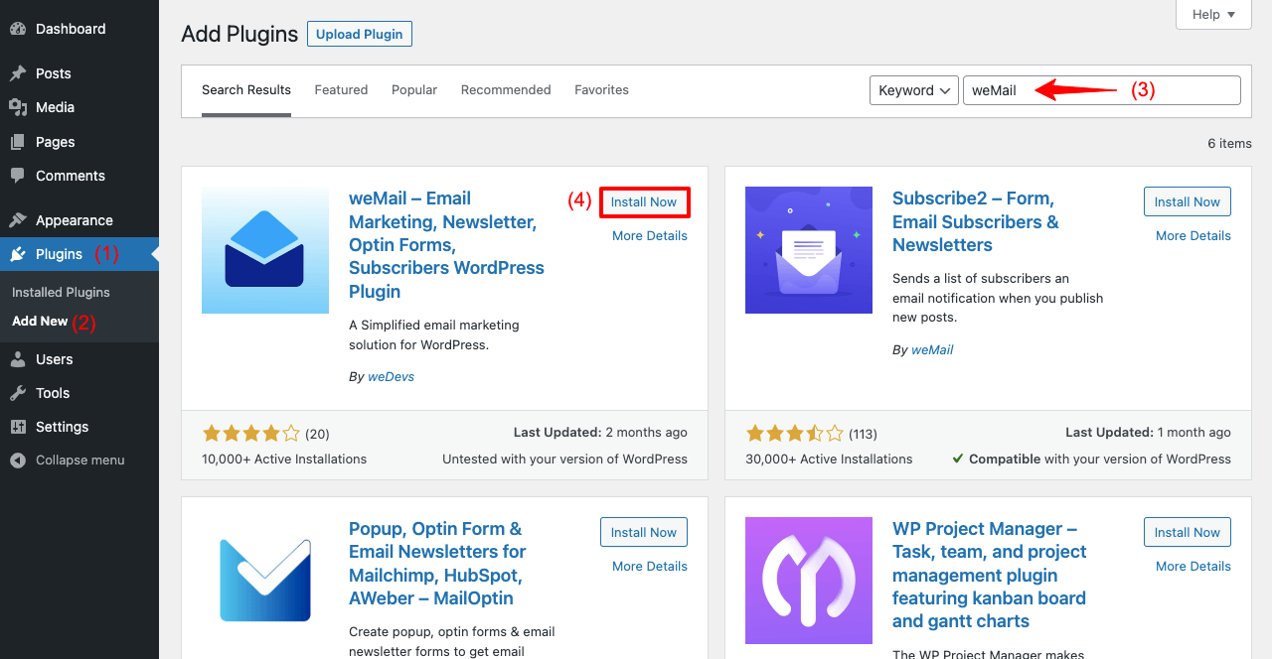Open the Comments menu label
The width and height of the screenshot is (1272, 659).
[71, 176]
